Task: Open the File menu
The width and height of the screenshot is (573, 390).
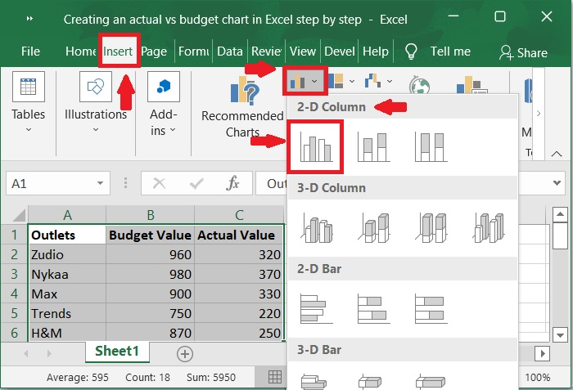Action: tap(30, 51)
